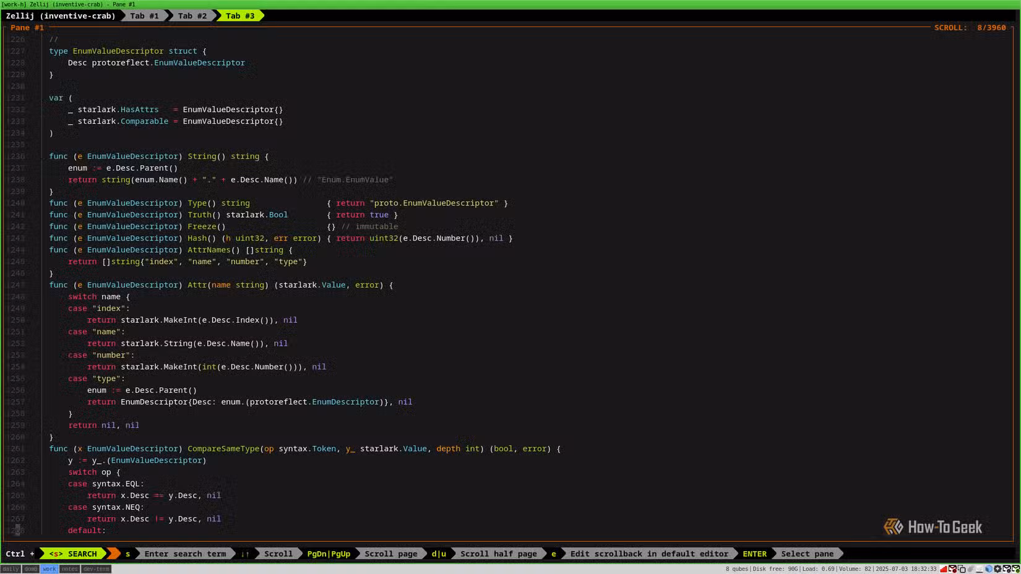
Task: Open the mail tray icon with green badge
Action: (x=1015, y=569)
